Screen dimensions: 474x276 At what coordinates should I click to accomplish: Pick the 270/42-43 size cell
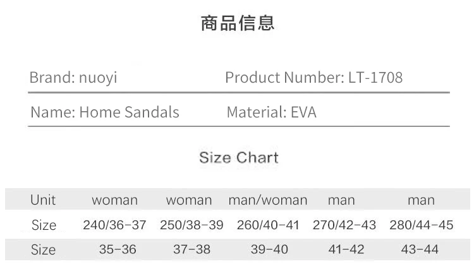[x=344, y=225]
